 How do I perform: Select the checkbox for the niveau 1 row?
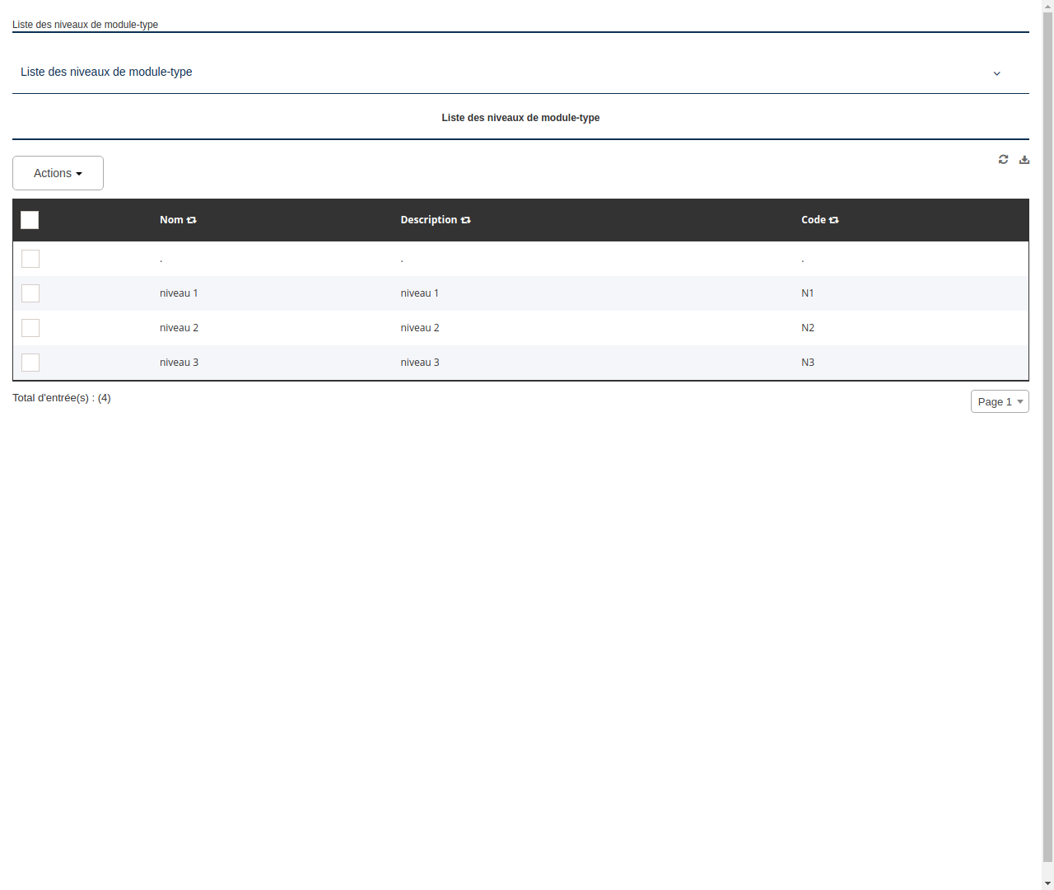[30, 293]
